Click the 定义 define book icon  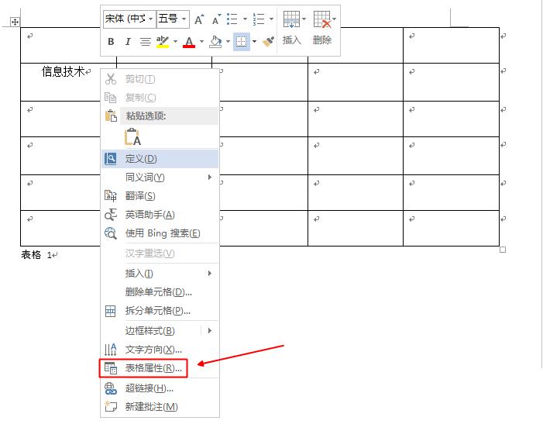coord(111,159)
